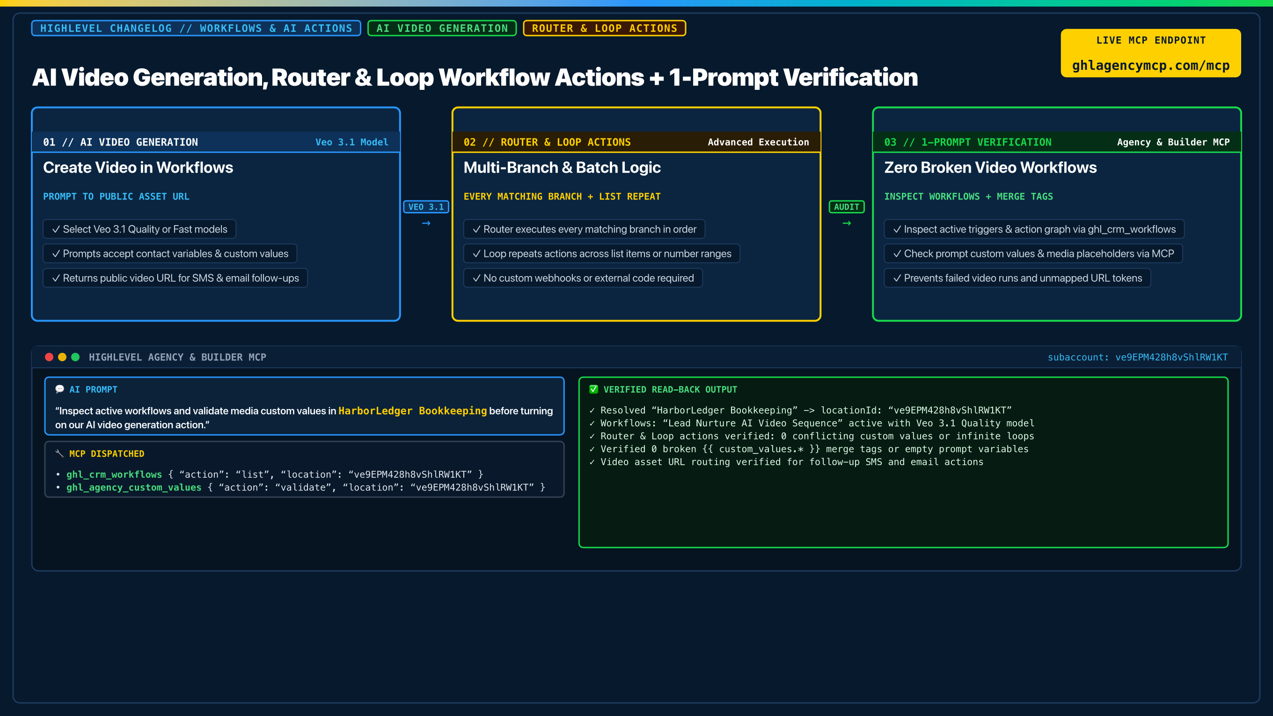Select the Router & Loop Actions tag
Screen dimensions: 1273x716
click(x=604, y=28)
